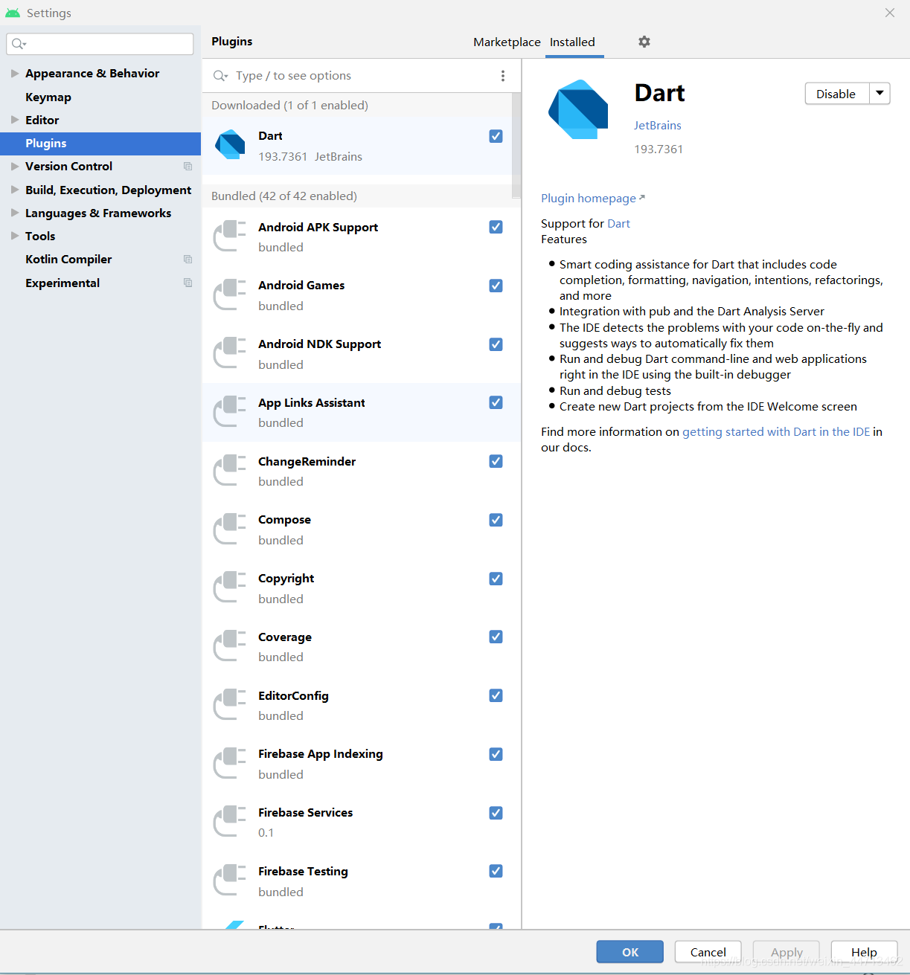
Task: Click the Android APK Support plugin icon
Action: tap(230, 236)
